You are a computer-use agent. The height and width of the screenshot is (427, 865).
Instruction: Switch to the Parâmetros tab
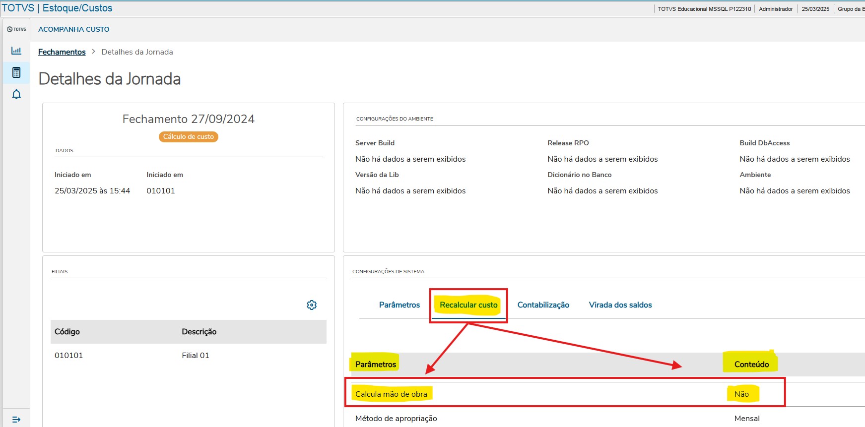pos(399,305)
